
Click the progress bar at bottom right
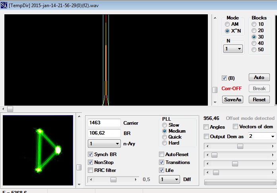tap(240, 182)
